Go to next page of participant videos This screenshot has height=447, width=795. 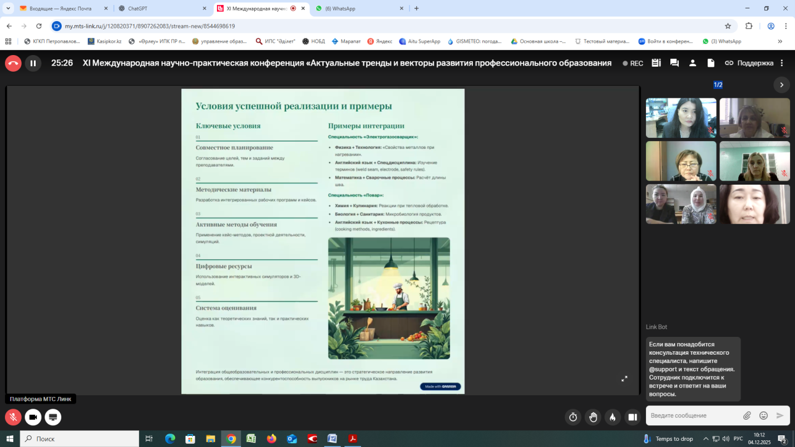(x=781, y=85)
